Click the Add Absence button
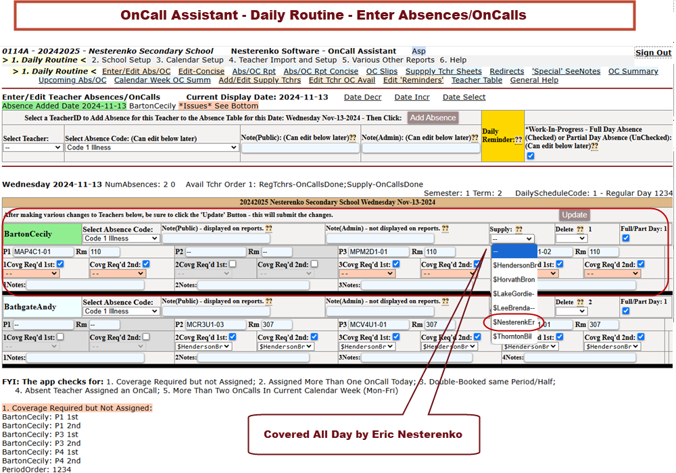The width and height of the screenshot is (676, 473). tap(433, 118)
